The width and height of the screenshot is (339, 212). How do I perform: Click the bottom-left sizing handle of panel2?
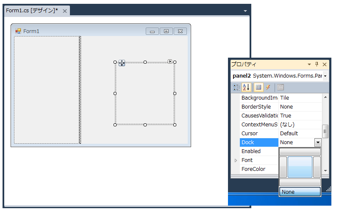115,125
